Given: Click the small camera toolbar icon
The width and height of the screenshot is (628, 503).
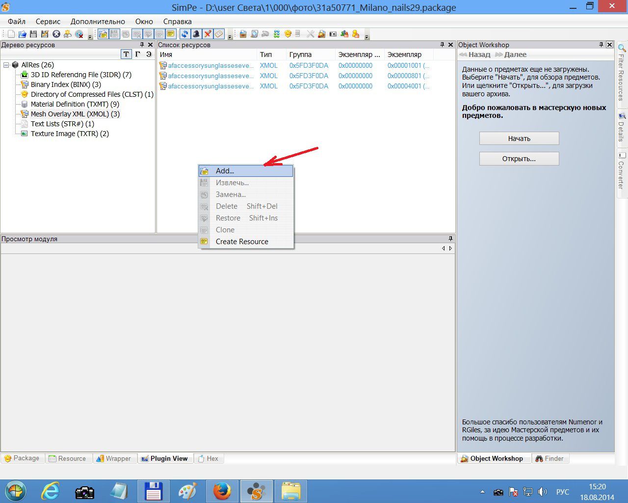Looking at the screenshot, I should click(x=333, y=34).
